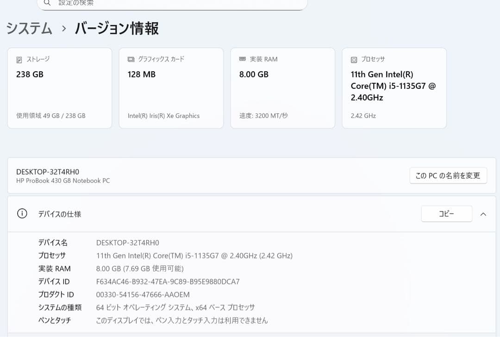500x337 pixels.
Task: Open the システム breadcrumb link
Action: click(x=29, y=29)
